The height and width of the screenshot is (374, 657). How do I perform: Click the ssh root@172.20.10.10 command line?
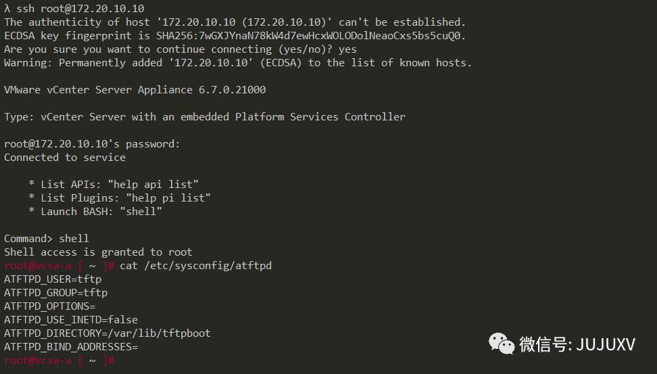pos(74,8)
